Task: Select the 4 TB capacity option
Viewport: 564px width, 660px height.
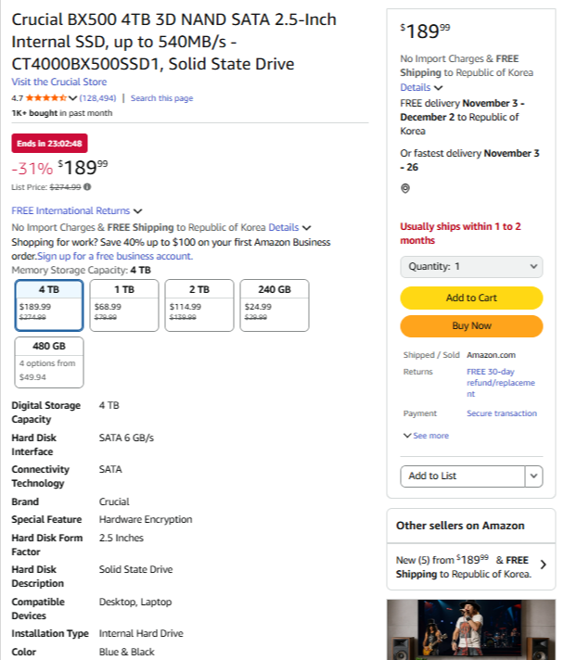Action: 49,304
